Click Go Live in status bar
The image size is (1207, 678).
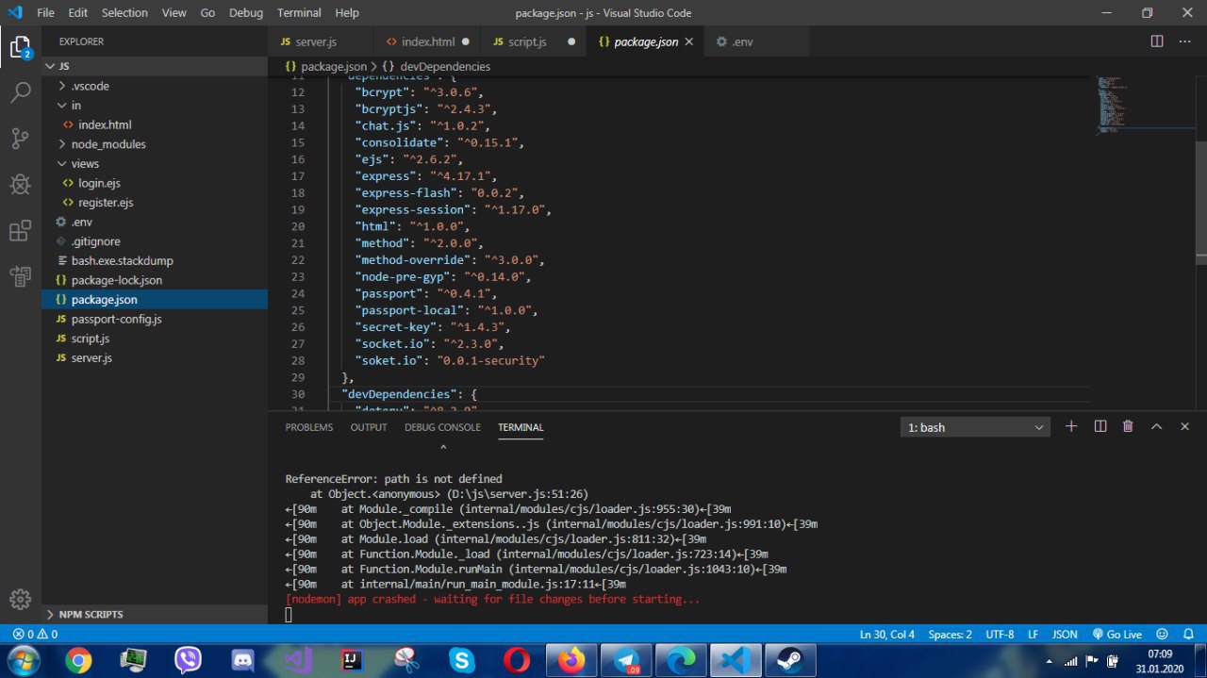coord(1116,635)
